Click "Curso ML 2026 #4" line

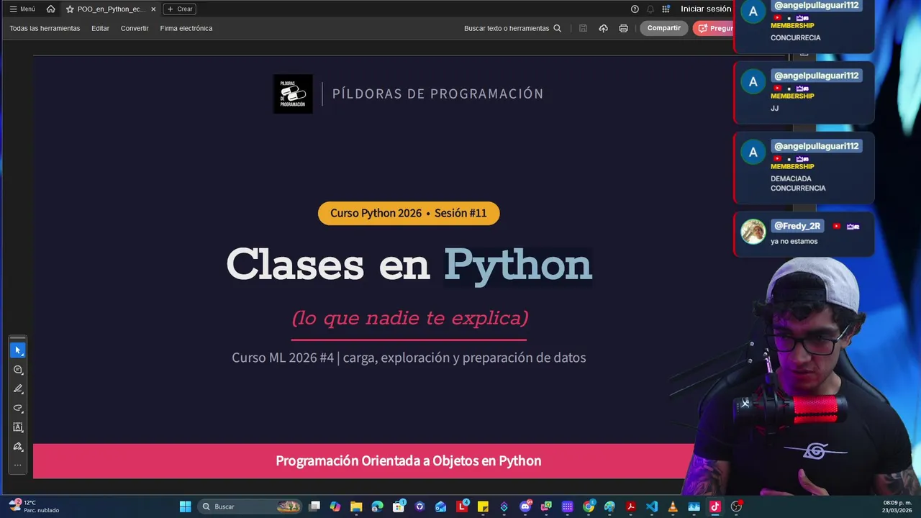pos(409,358)
